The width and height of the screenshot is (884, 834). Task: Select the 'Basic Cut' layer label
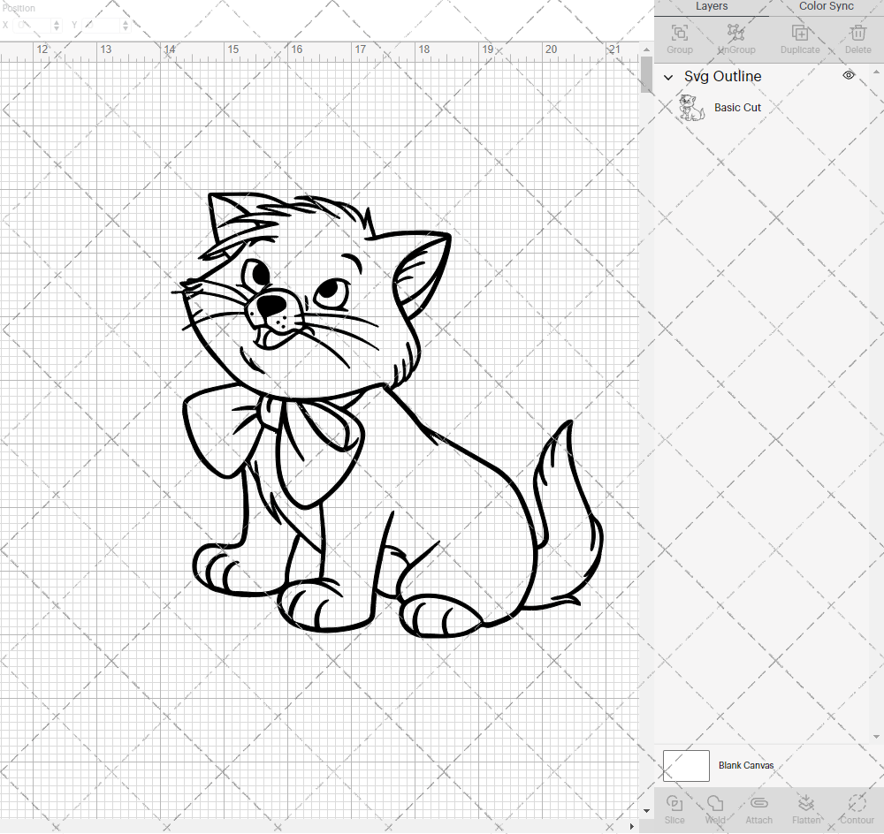point(737,108)
